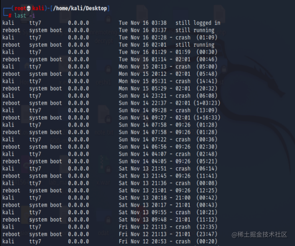Click the "(01:09)" session duration
The image size is (295, 246).
tap(207, 38)
